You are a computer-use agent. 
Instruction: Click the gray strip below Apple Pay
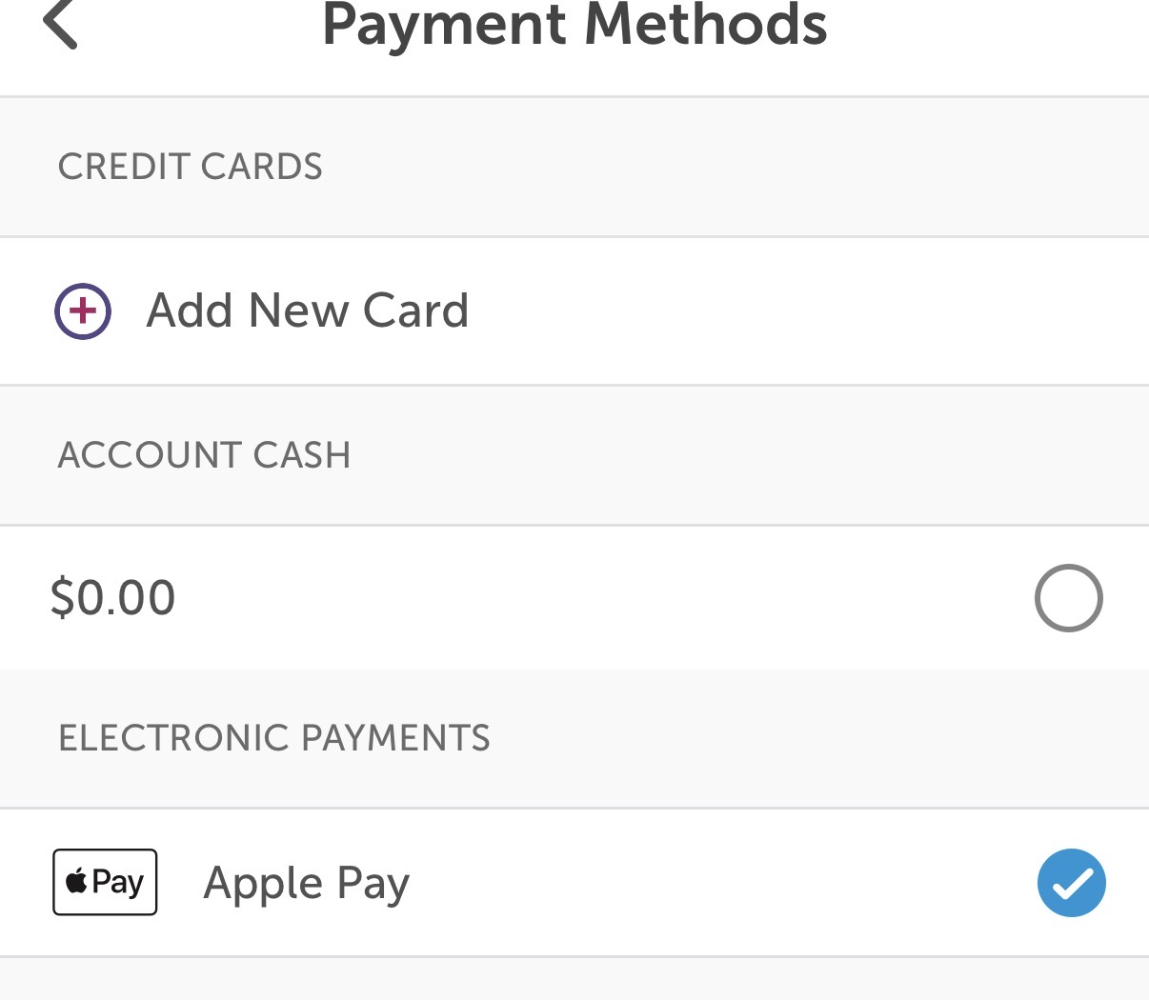(x=574, y=980)
